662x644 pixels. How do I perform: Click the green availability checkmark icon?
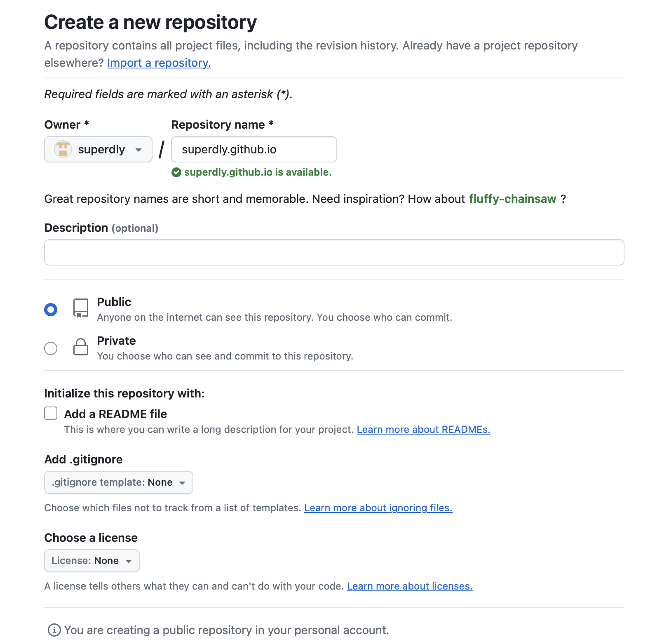click(176, 172)
